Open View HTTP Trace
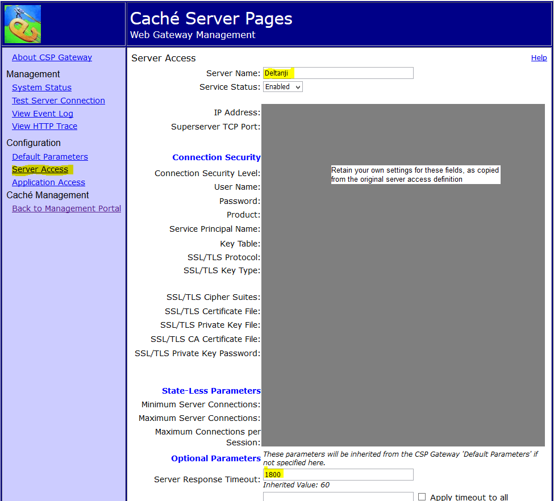Screen dimensions: 554x501 (x=44, y=126)
